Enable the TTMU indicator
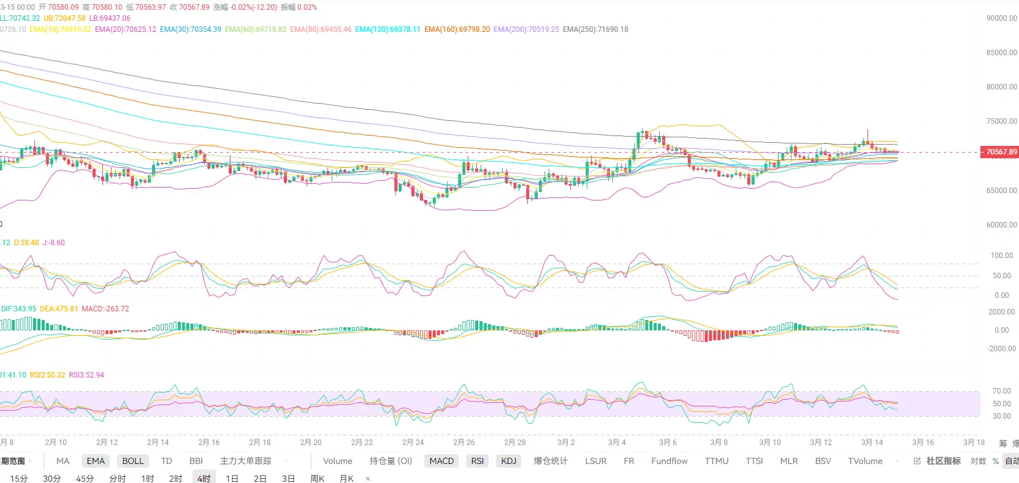The width and height of the screenshot is (1019, 483). click(717, 461)
